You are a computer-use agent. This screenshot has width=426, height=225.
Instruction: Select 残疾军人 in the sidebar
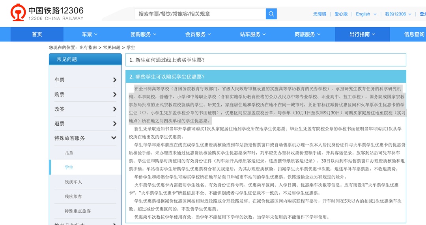click(73, 182)
